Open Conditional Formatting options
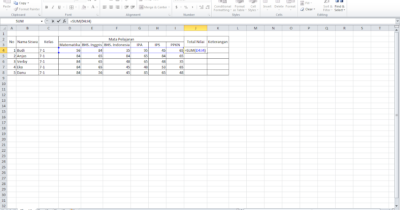 coord(222,7)
